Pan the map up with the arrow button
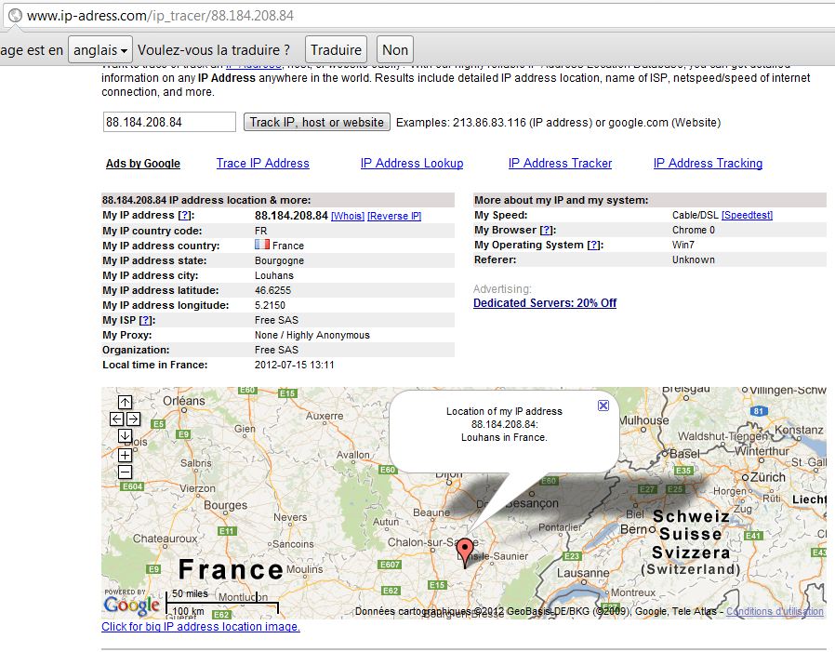The width and height of the screenshot is (835, 652). pos(126,402)
